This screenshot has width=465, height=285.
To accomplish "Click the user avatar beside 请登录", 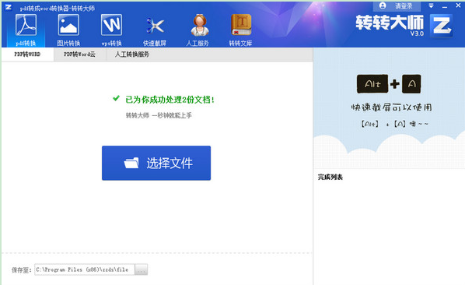I will (x=383, y=5).
